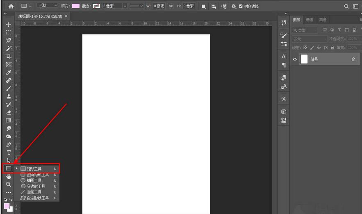
Task: Select the Zoom tool
Action: pyautogui.click(x=8, y=184)
